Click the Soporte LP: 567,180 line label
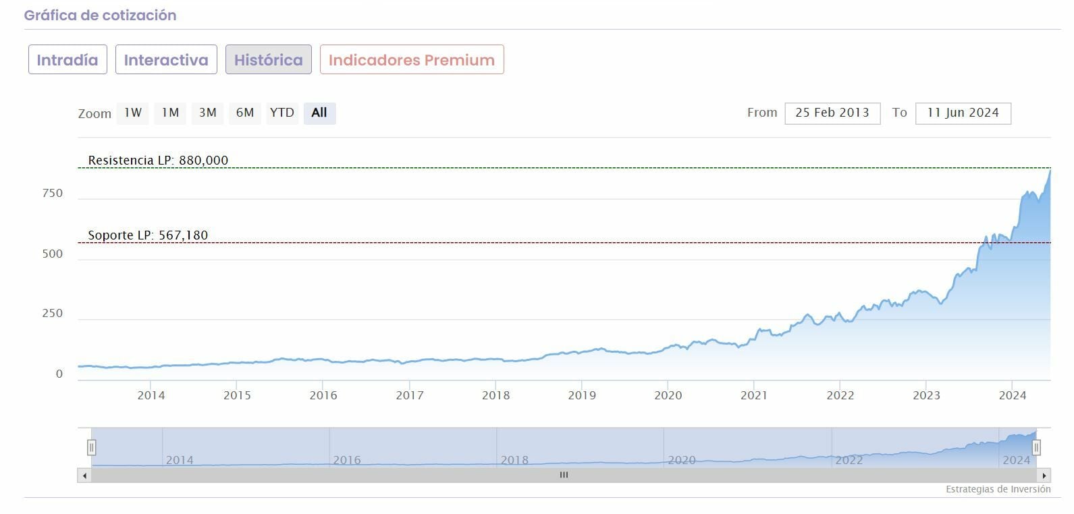1074x514 pixels. [x=148, y=235]
